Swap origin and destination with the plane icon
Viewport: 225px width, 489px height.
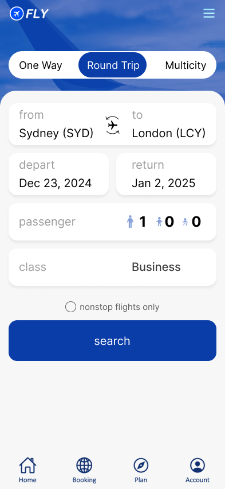point(112,125)
